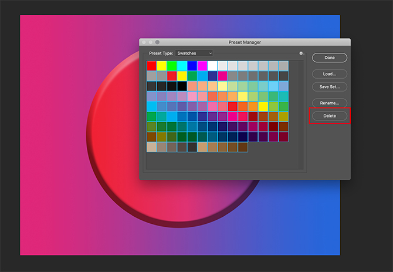The width and height of the screenshot is (393, 272).
Task: Select the light tan swatch starting the bottom row
Action: click(x=152, y=147)
